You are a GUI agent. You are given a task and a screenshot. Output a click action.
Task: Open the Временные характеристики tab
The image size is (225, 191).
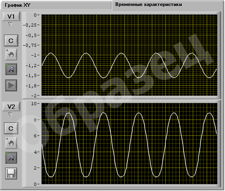(168, 5)
